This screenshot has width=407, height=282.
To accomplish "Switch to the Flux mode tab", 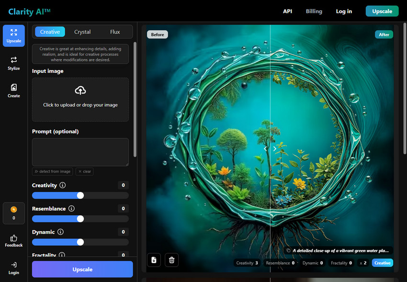I will [115, 32].
